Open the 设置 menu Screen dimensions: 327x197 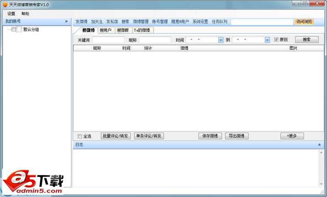click(x=11, y=14)
